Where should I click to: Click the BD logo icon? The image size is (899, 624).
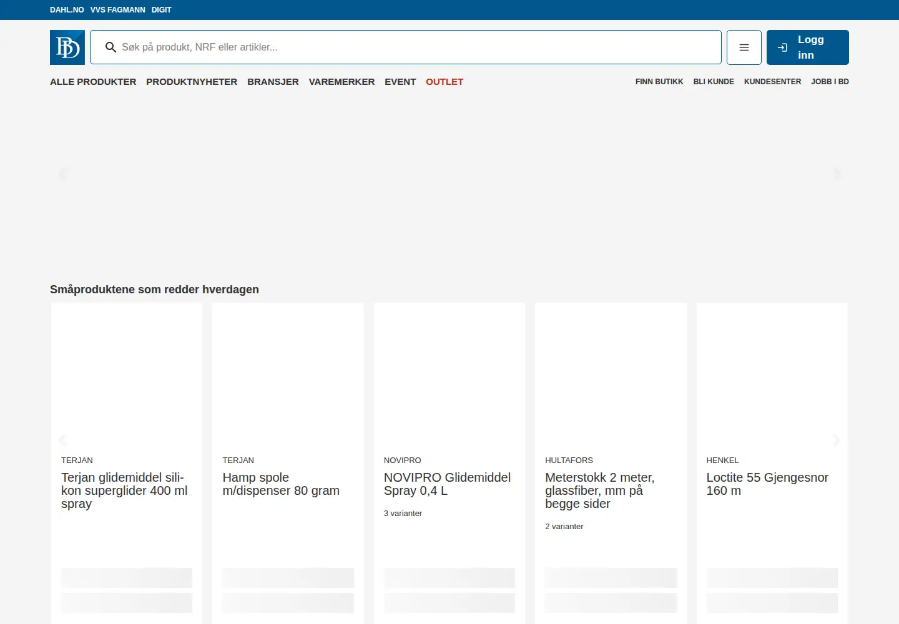tap(67, 47)
